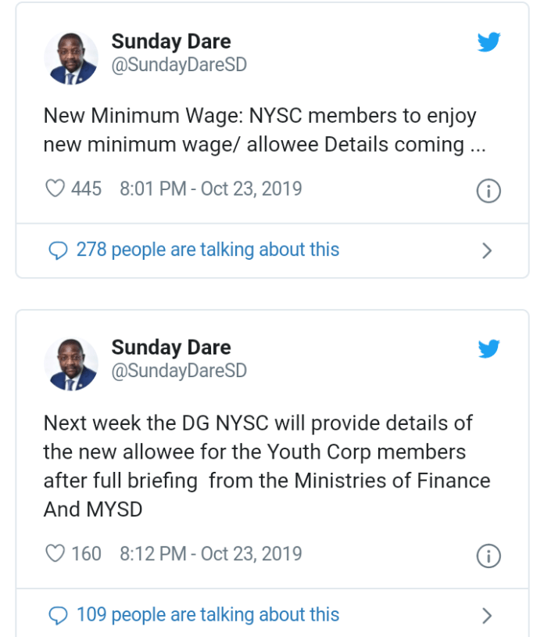
Task: Click Twitter bird icon on second tweet
Action: (489, 348)
